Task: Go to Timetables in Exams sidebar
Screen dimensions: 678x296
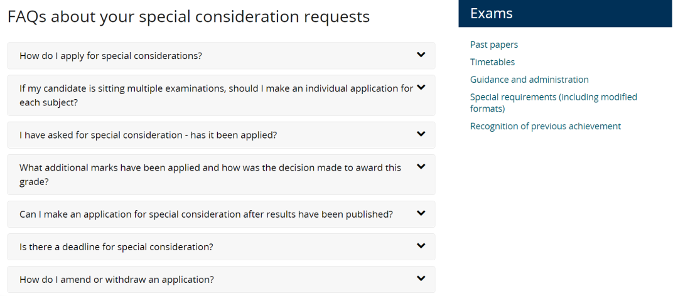Action: point(492,62)
